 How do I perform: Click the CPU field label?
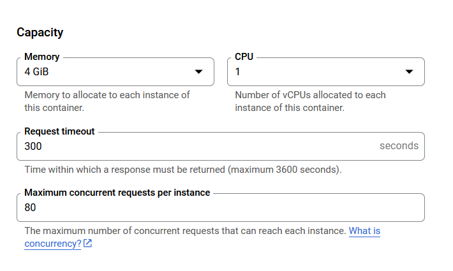(244, 57)
